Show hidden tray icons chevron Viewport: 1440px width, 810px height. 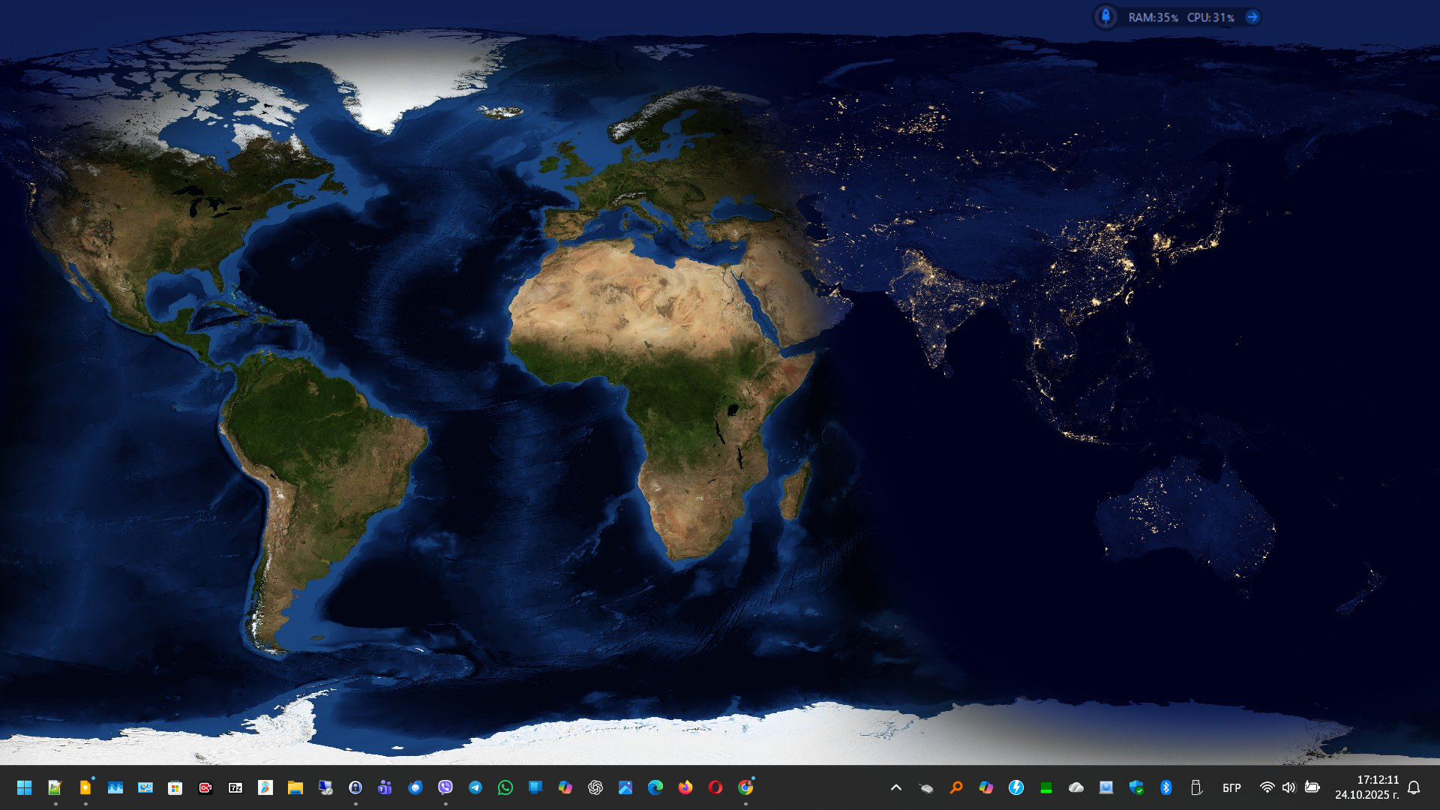[x=896, y=787]
